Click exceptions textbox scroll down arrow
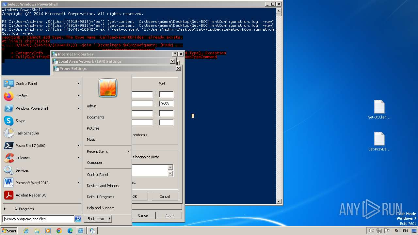The image size is (418, 235). (170, 174)
